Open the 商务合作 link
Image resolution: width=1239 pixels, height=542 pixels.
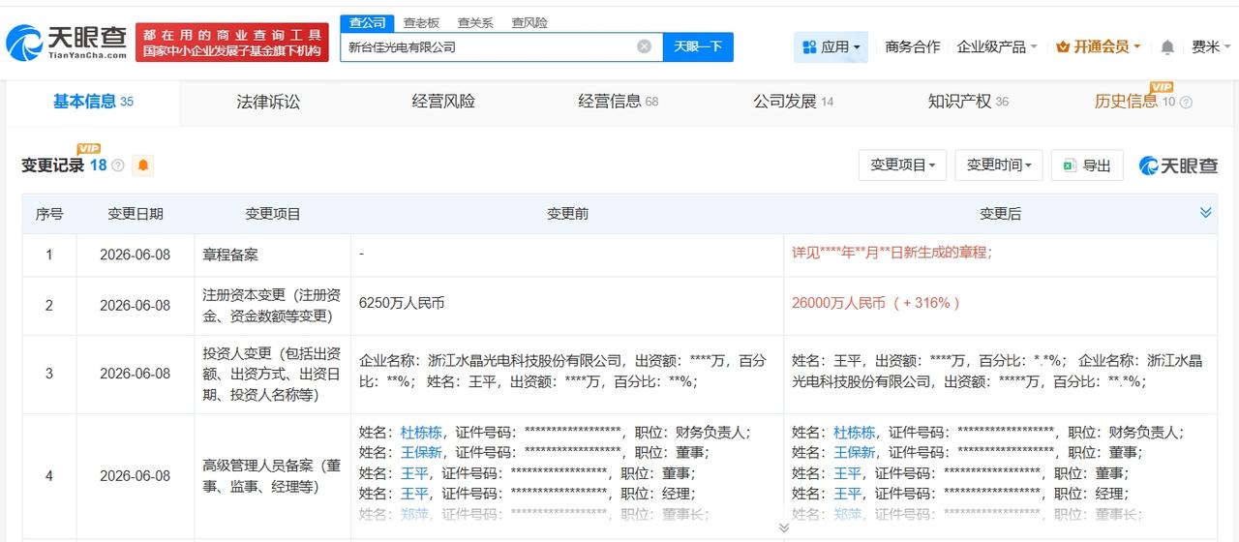[913, 46]
